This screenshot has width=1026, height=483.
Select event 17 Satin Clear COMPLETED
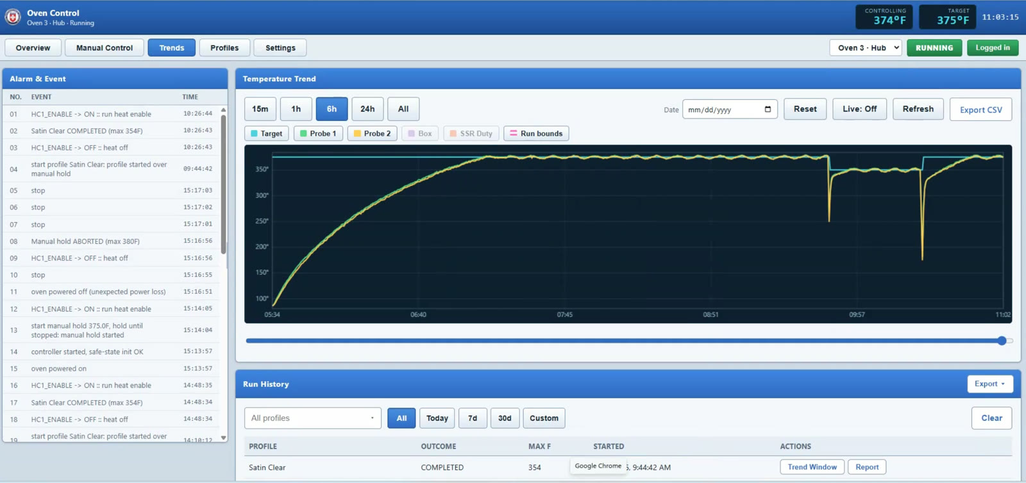tap(112, 402)
